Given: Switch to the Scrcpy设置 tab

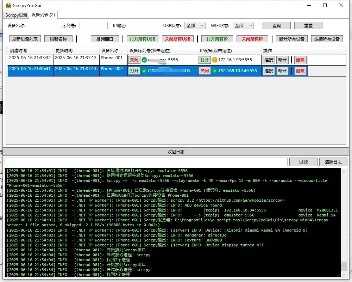Looking at the screenshot, I should point(17,15).
